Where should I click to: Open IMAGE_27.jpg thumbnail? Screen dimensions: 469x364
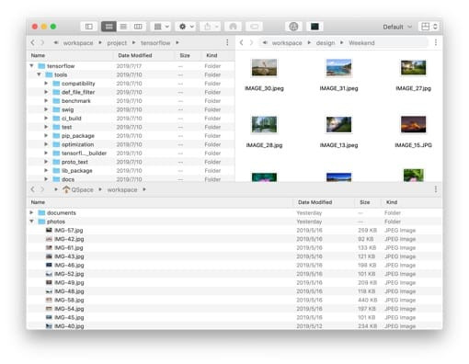(x=413, y=68)
